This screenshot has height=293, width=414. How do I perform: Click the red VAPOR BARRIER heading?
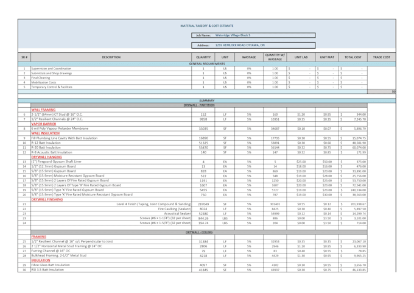[44, 124]
